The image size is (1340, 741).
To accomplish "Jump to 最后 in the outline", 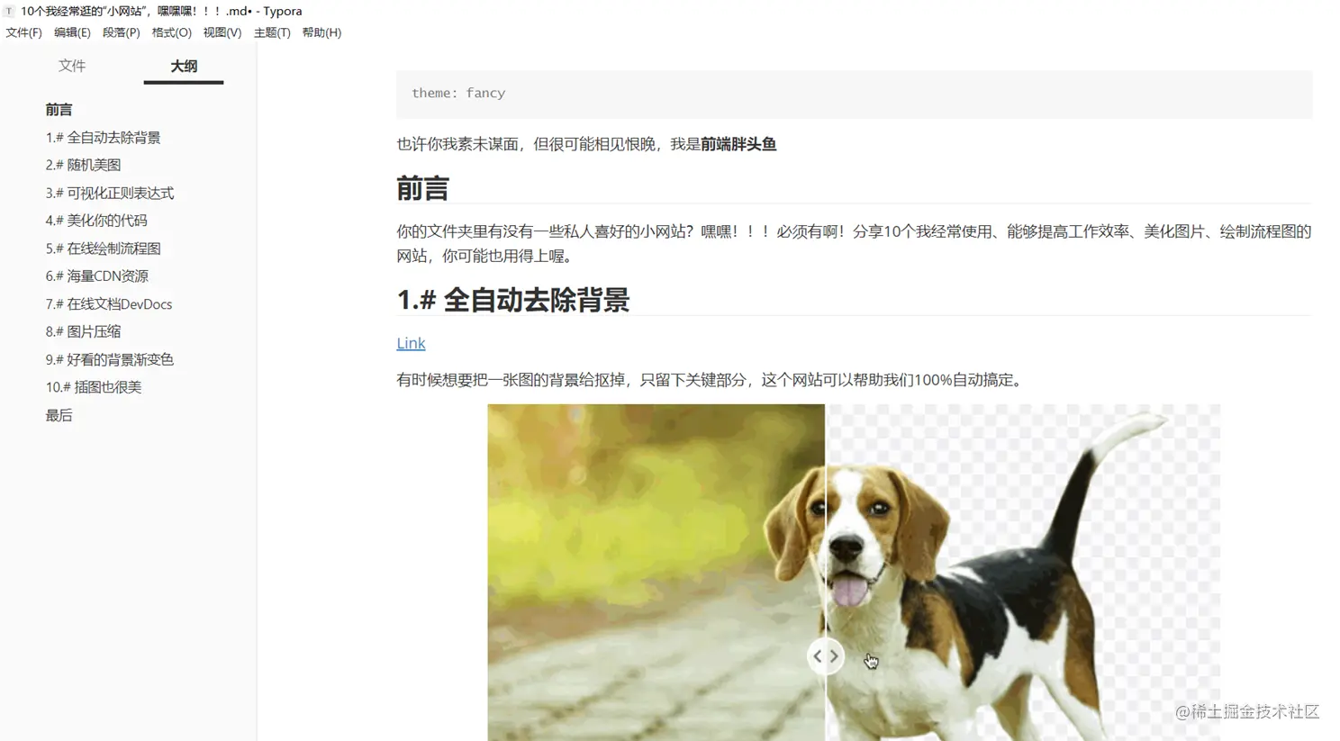I will (x=59, y=415).
